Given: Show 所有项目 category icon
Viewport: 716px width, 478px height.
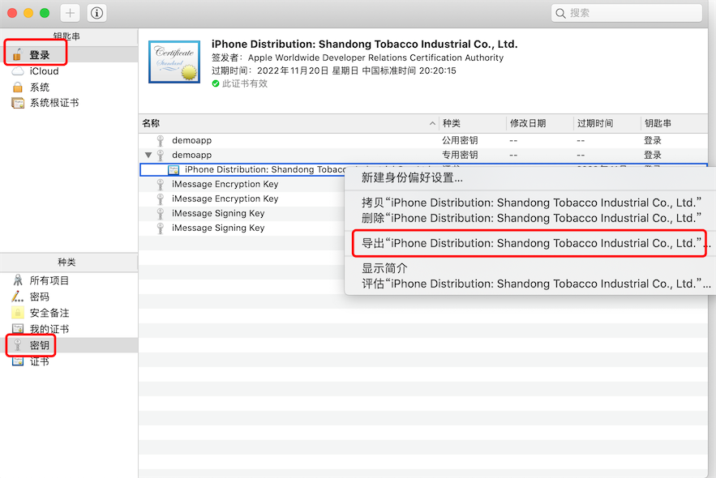Looking at the screenshot, I should point(18,280).
